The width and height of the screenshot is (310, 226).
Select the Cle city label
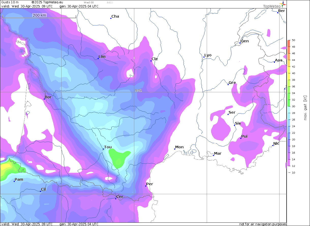155,59
